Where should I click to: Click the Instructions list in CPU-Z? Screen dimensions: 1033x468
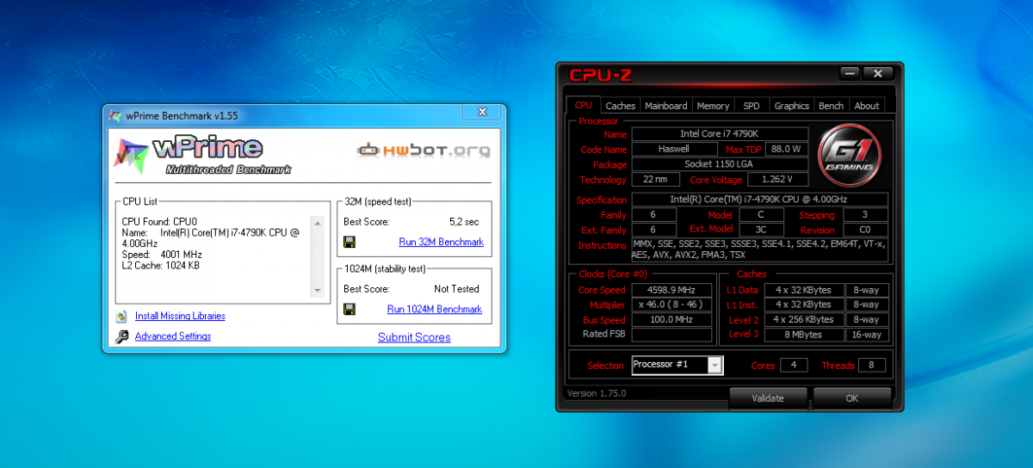click(x=759, y=249)
